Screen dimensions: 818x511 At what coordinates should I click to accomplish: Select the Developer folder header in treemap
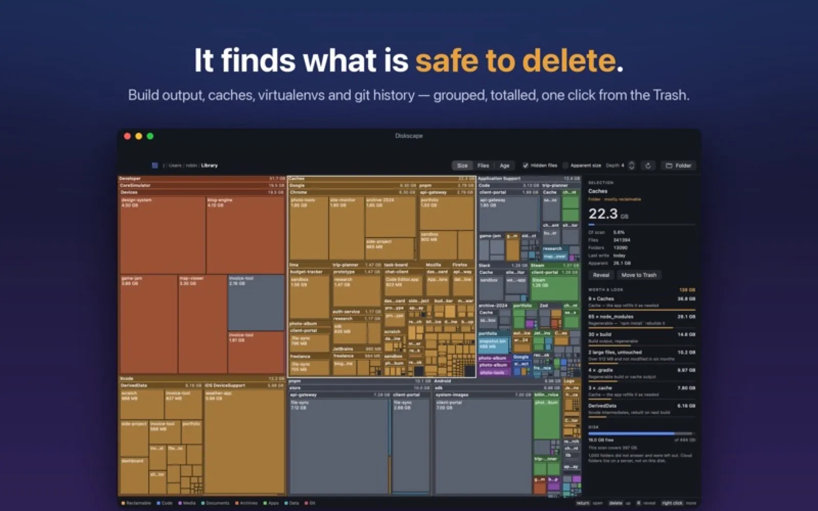coord(202,179)
